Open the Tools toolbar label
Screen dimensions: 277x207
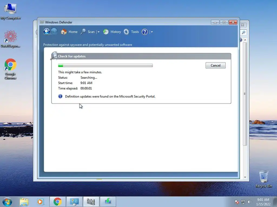coord(135,32)
